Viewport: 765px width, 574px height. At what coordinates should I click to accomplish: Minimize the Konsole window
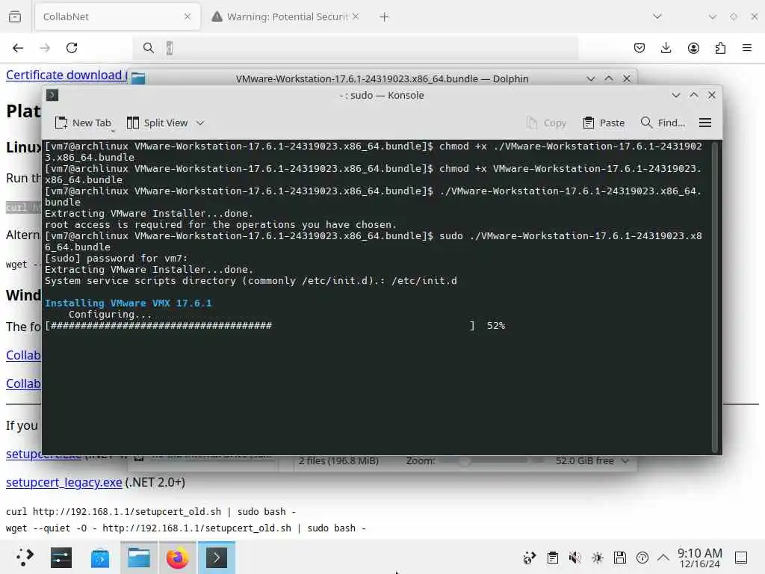(x=675, y=95)
